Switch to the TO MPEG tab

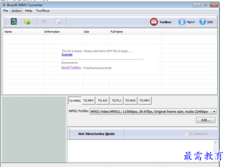click(x=75, y=101)
